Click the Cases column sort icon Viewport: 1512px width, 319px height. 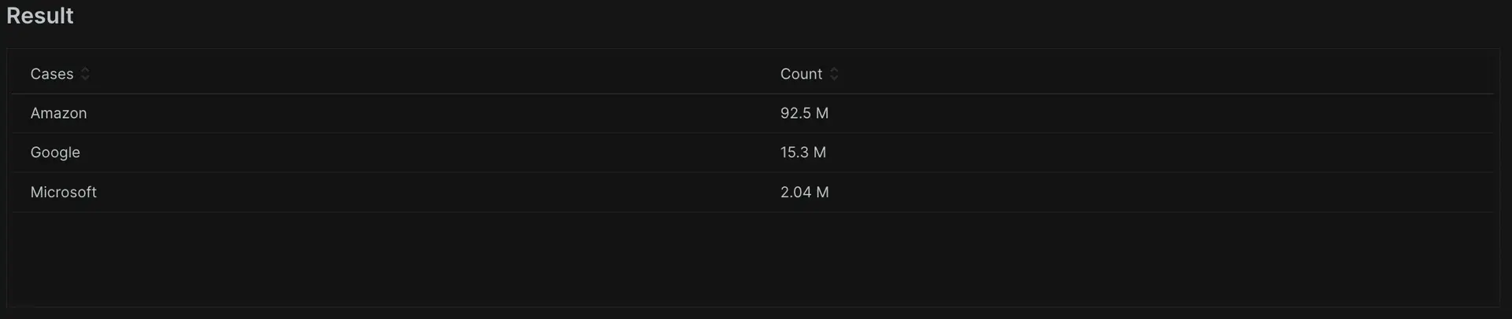[85, 74]
